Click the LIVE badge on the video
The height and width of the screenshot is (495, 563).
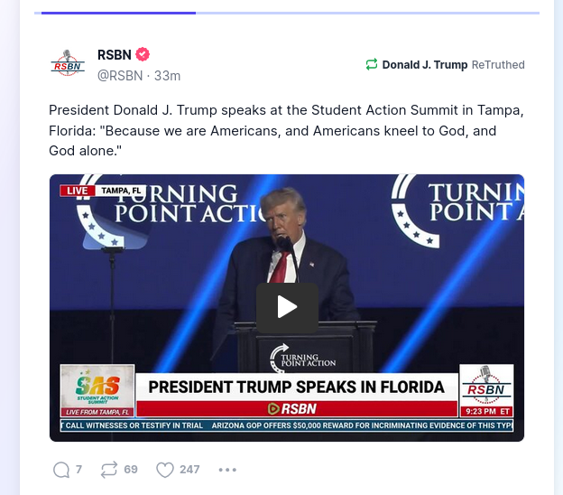(78, 191)
